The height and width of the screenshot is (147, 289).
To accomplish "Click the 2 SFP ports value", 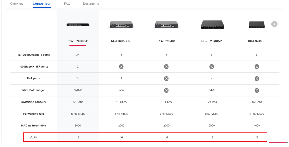I will pos(78,66).
